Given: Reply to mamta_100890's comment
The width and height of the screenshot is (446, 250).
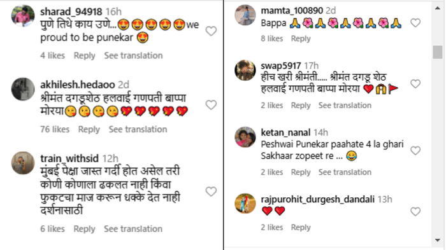Looking at the screenshot, I should [301, 39].
